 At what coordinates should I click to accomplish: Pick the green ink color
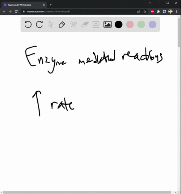[141, 24]
